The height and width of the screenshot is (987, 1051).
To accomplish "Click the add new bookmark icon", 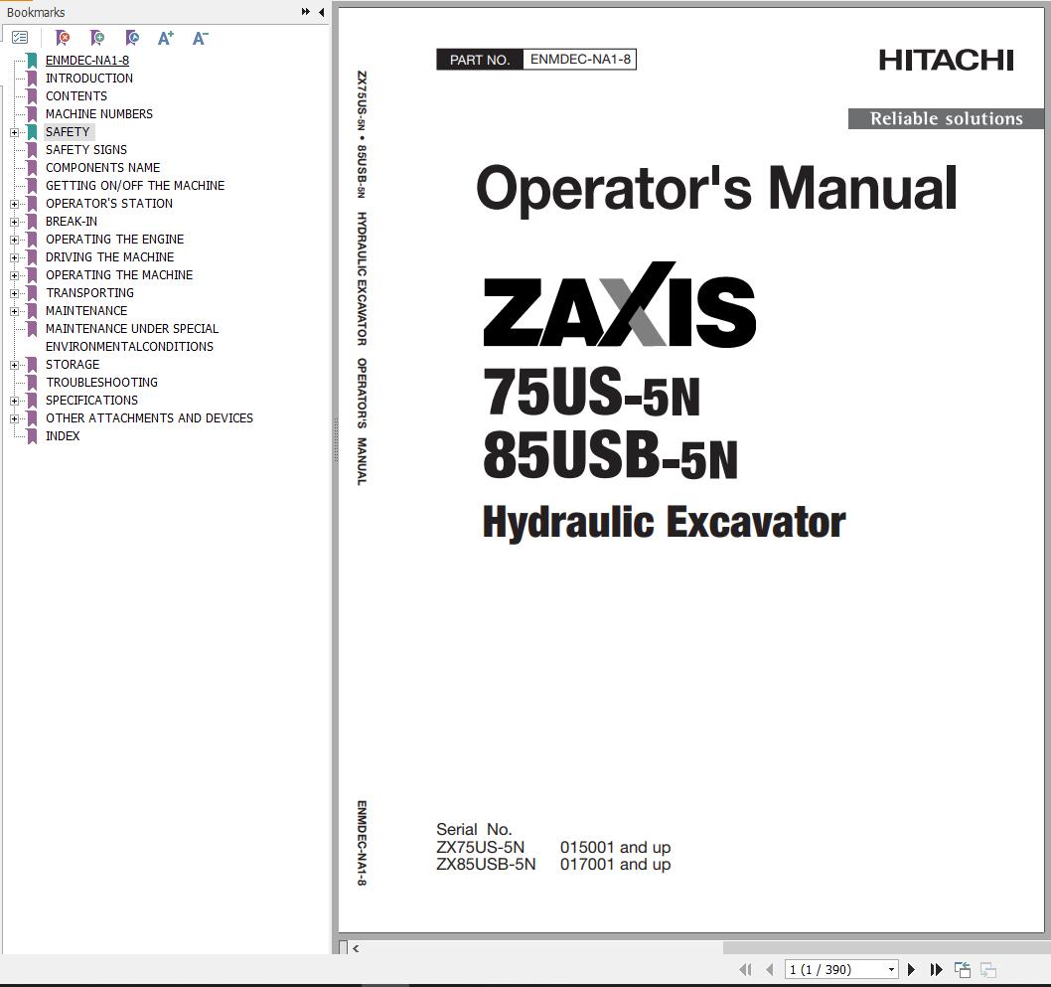I will pyautogui.click(x=97, y=38).
